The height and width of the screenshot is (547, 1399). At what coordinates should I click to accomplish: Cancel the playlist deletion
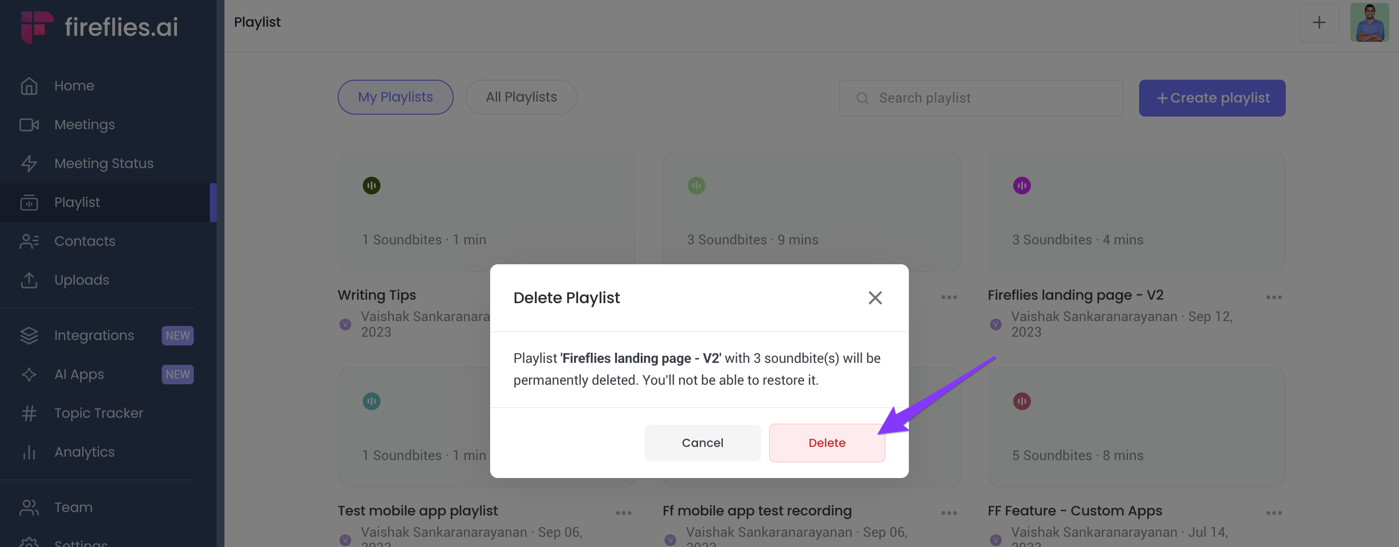coord(702,443)
